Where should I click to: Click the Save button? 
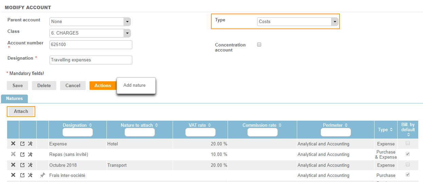pyautogui.click(x=18, y=86)
